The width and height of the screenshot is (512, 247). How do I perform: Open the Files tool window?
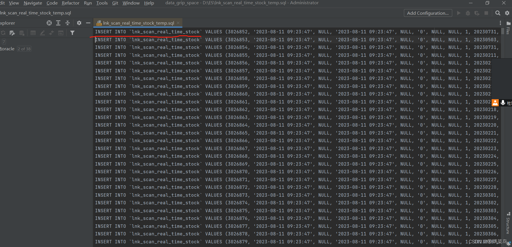click(508, 28)
